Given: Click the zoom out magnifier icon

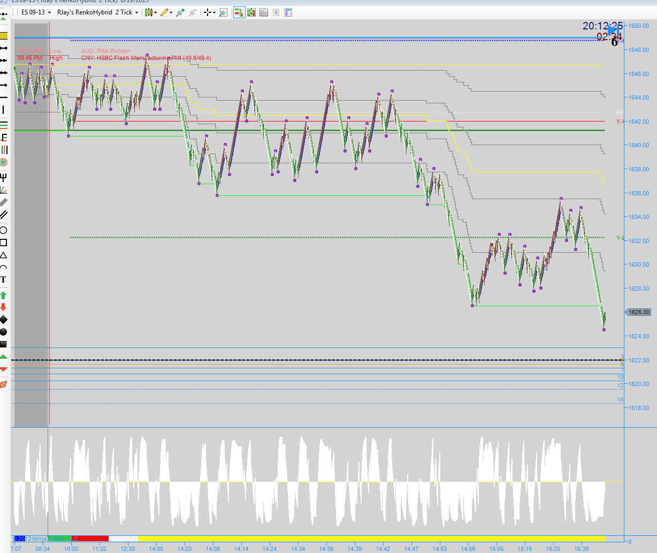Looking at the screenshot, I should (193, 12).
